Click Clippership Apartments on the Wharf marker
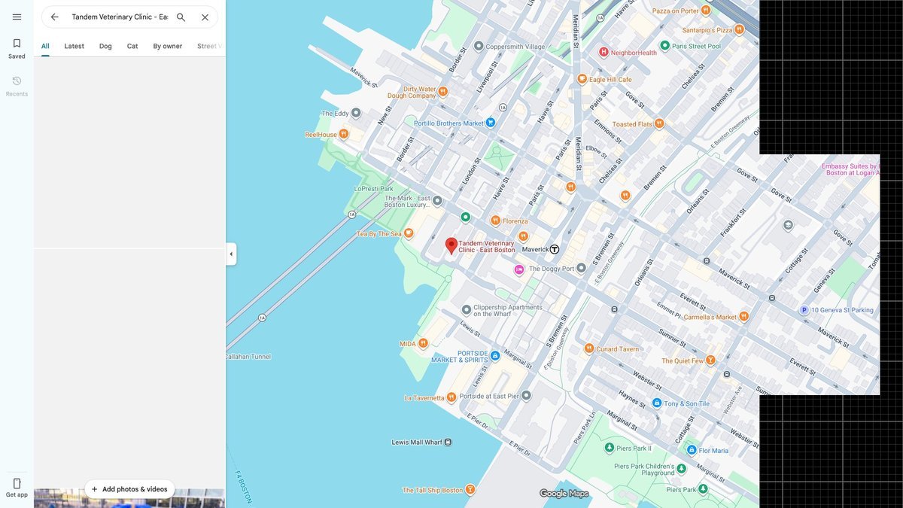903x508 pixels. point(467,309)
